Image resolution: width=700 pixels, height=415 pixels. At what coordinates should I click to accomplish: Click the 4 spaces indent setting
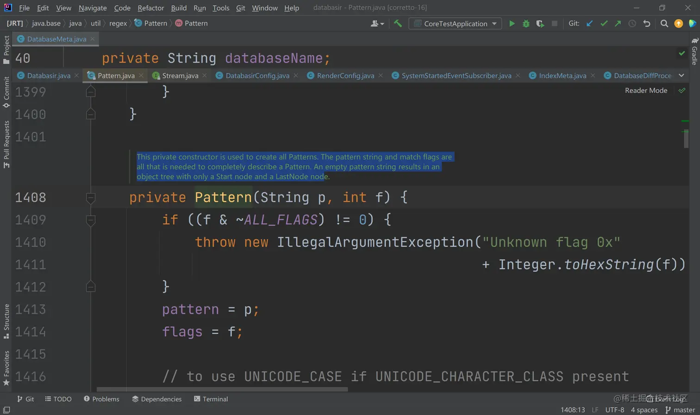[x=644, y=410]
